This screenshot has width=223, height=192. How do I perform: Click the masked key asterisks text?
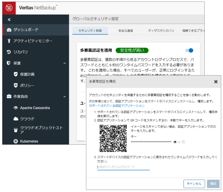pos(151,142)
